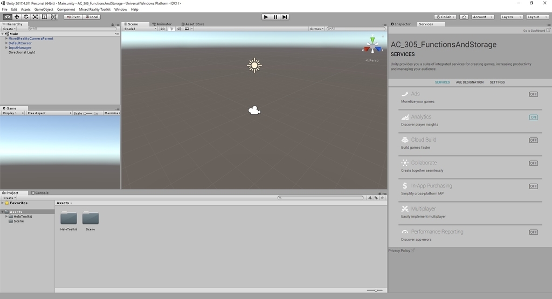This screenshot has width=552, height=299.
Task: Switch to the Asset Store tab
Action: [x=192, y=24]
